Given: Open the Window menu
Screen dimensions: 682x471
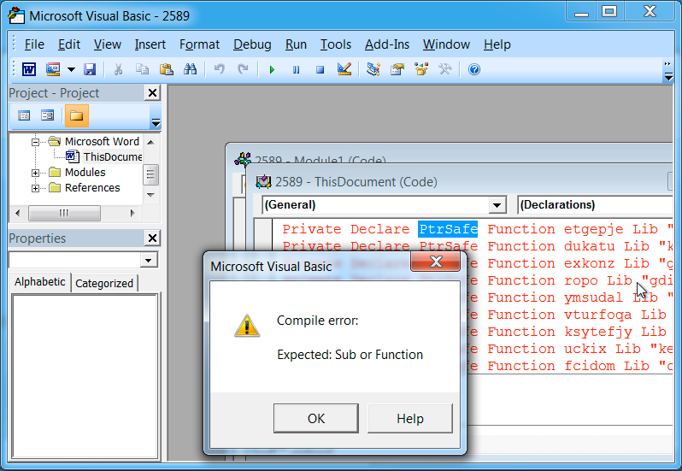Looking at the screenshot, I should pos(446,44).
